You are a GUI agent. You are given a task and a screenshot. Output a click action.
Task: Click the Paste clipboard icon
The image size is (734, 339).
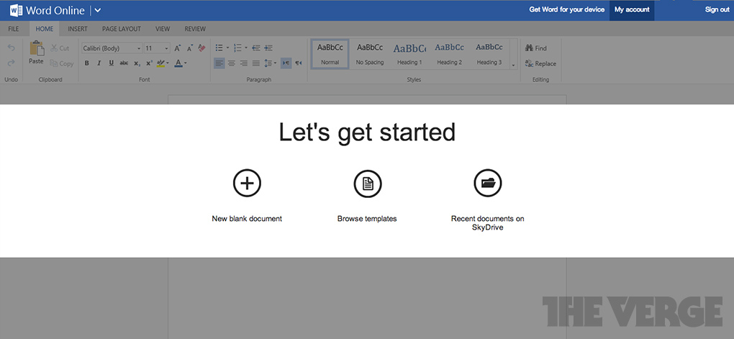click(36, 49)
